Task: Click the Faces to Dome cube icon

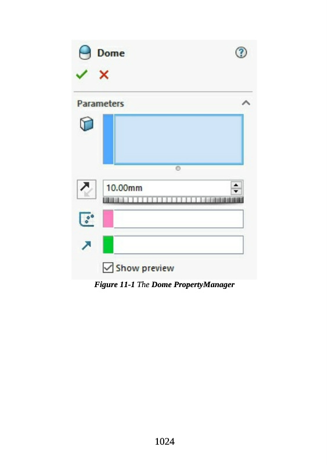Action: pyautogui.click(x=86, y=124)
